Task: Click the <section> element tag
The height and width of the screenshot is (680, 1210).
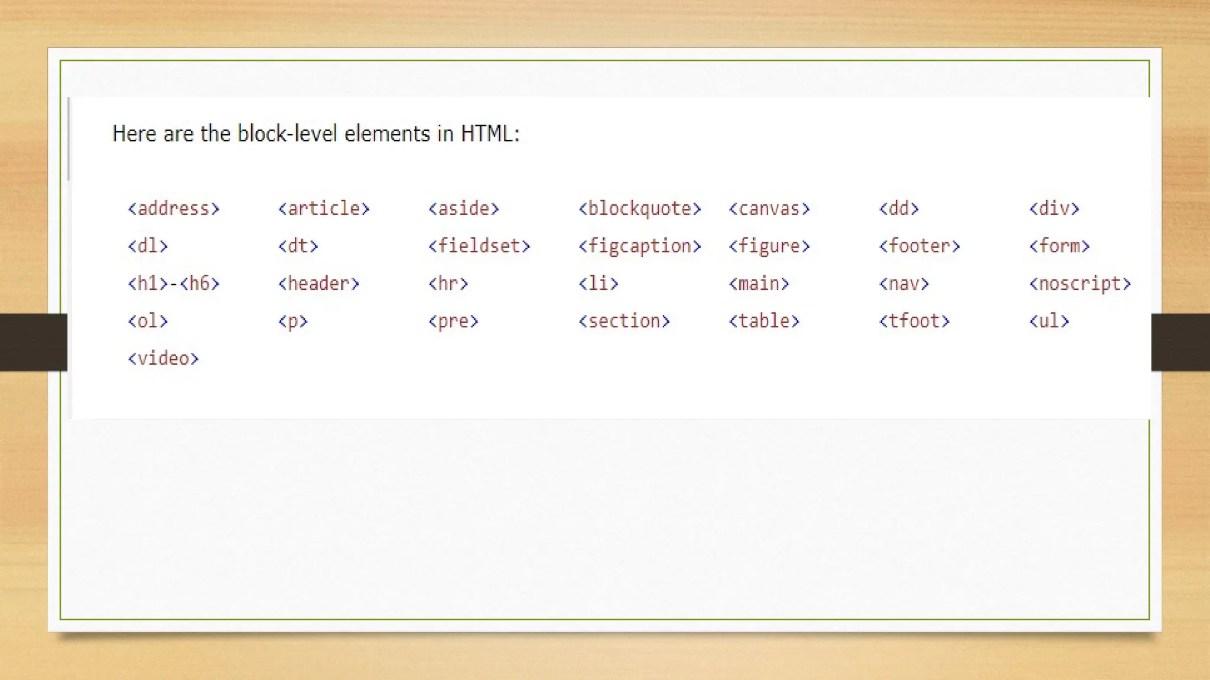Action: click(624, 321)
